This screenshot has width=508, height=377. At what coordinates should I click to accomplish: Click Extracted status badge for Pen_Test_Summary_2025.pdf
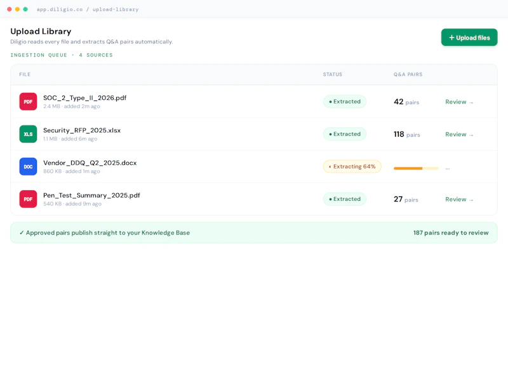[x=345, y=199]
